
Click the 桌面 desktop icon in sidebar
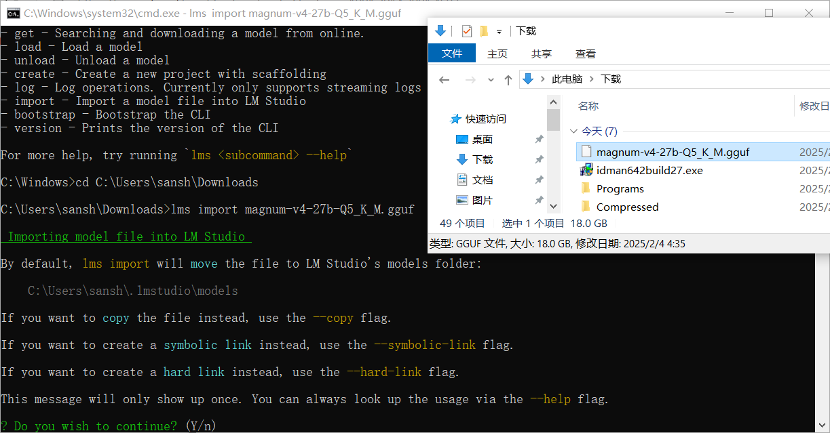(462, 140)
